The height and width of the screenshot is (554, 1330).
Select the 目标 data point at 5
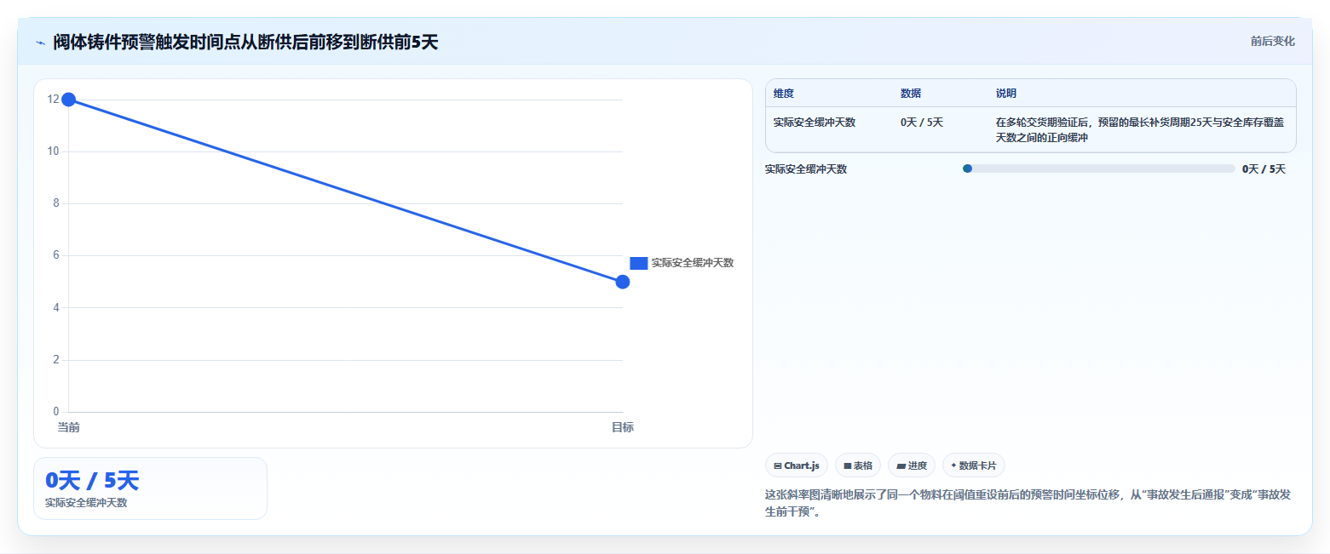point(623,282)
